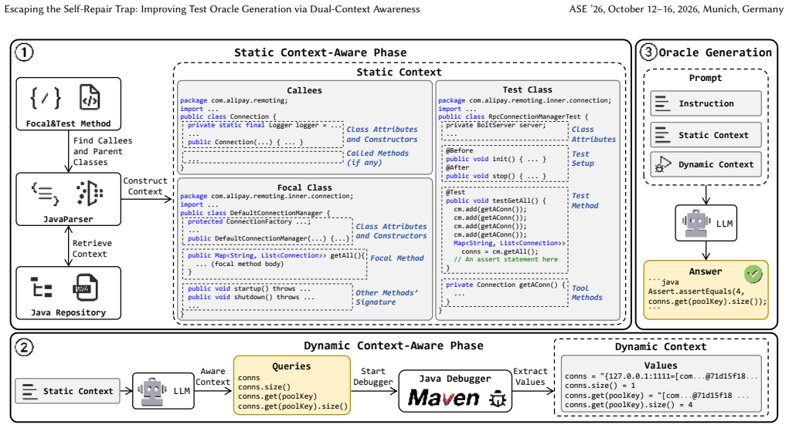The image size is (789, 428).
Task: Click the lines icon beside Static Context in Prompt
Action: [x=663, y=135]
